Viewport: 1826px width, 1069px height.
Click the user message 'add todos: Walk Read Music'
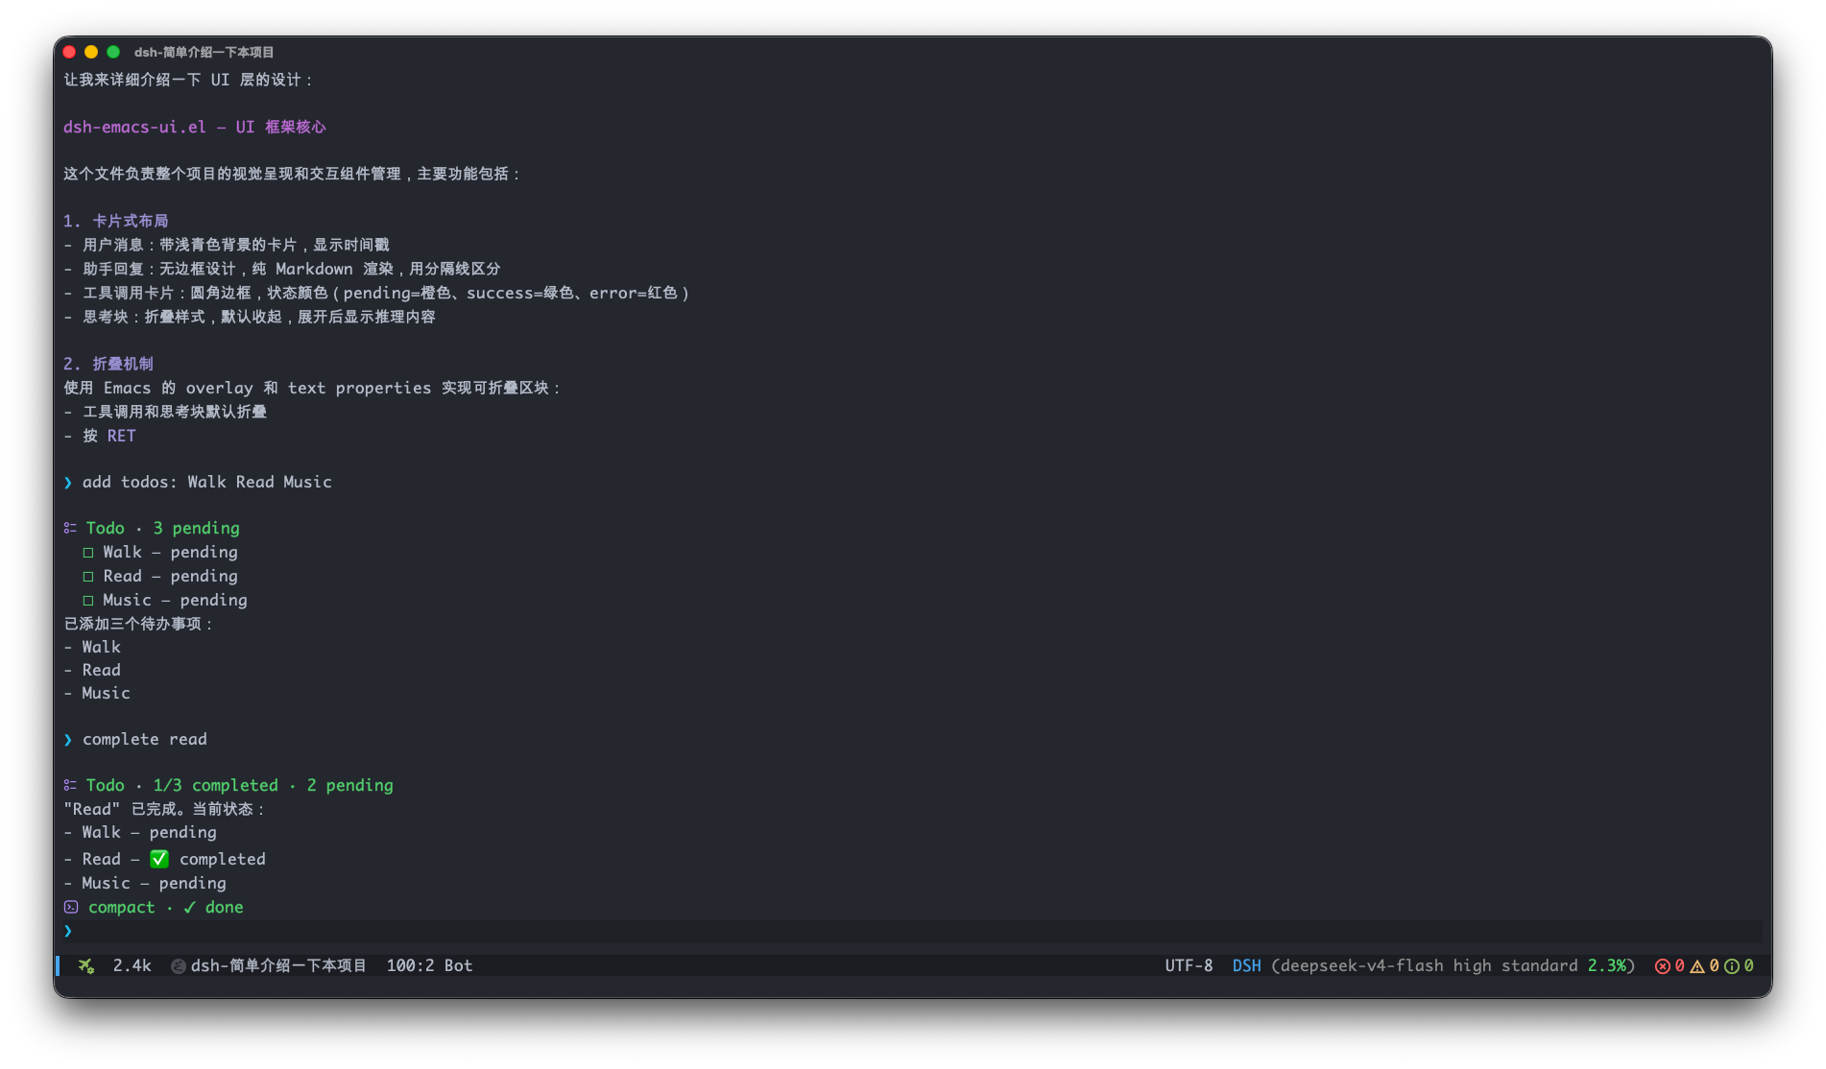[x=207, y=482]
